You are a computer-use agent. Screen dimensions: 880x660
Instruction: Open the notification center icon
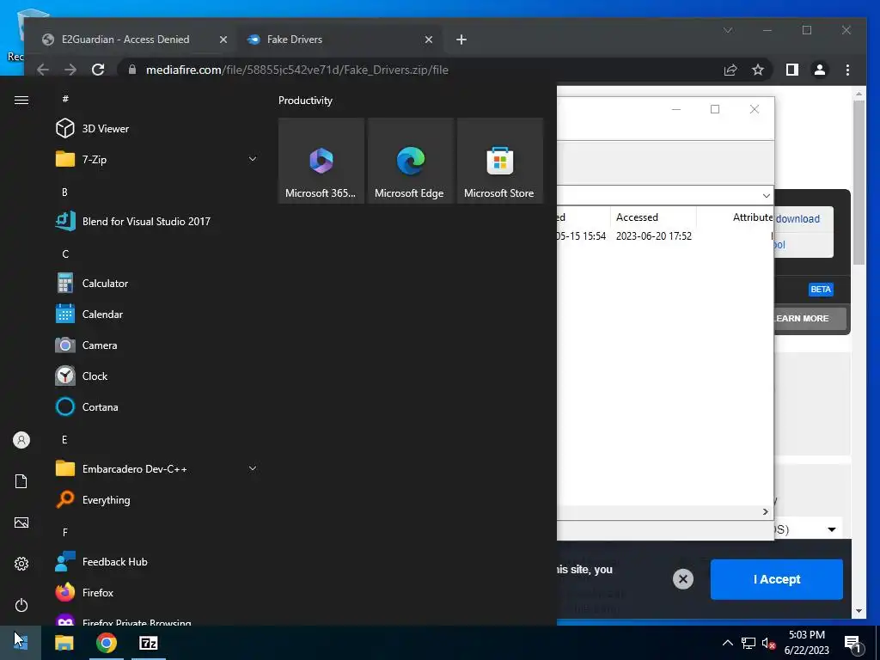coord(853,644)
